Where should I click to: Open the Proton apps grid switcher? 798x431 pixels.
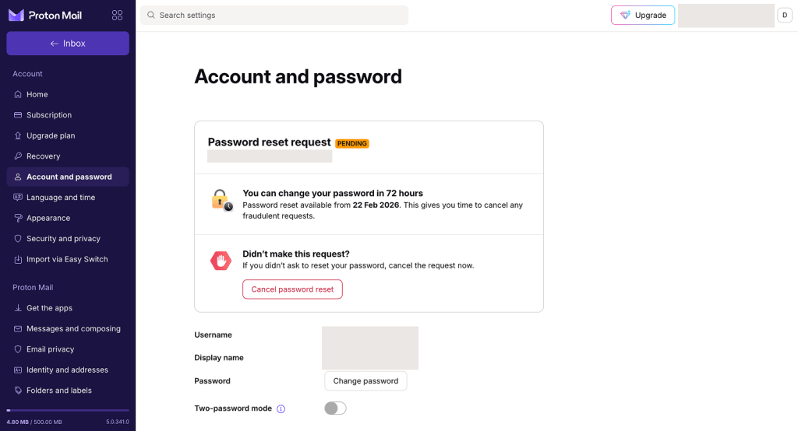[117, 16]
